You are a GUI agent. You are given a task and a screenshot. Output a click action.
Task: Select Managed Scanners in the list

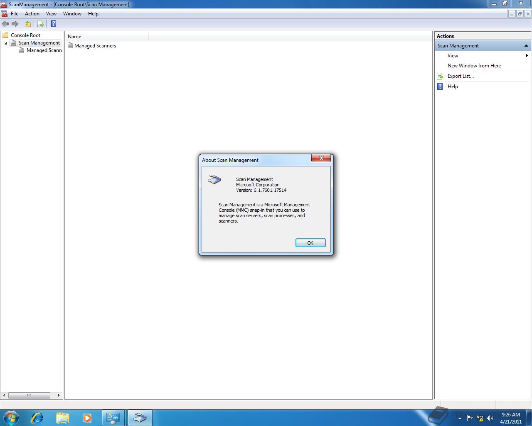pos(95,46)
